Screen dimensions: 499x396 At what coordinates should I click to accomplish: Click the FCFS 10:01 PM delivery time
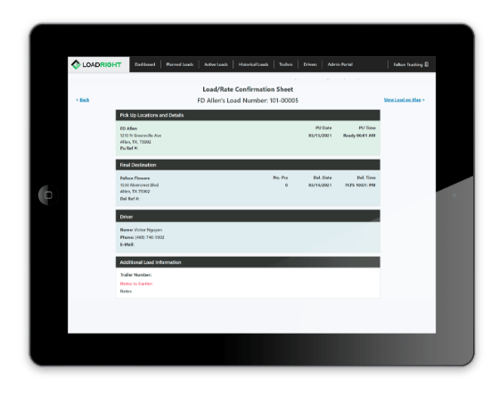[x=360, y=186]
